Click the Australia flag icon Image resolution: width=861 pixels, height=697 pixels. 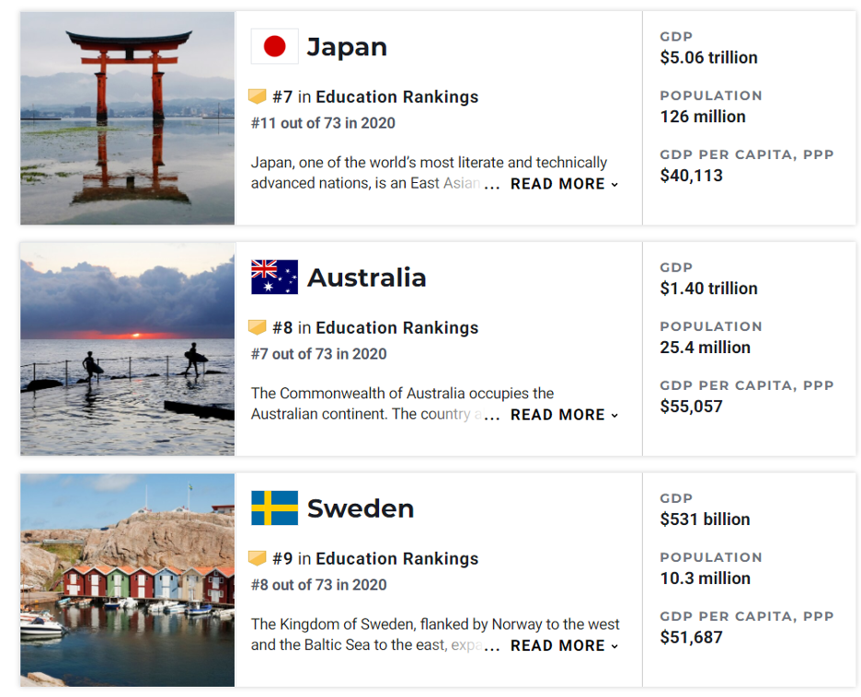click(274, 277)
